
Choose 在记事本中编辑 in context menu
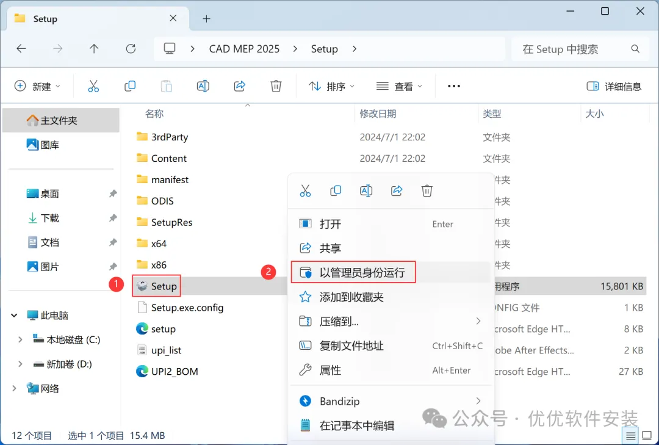click(391, 425)
